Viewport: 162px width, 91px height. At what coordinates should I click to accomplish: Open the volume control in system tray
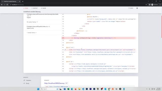[154, 89]
